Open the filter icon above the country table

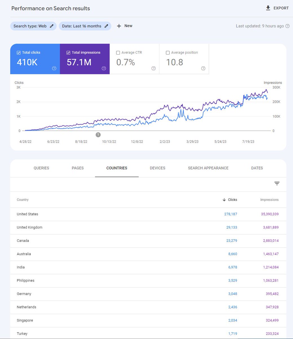click(x=277, y=183)
